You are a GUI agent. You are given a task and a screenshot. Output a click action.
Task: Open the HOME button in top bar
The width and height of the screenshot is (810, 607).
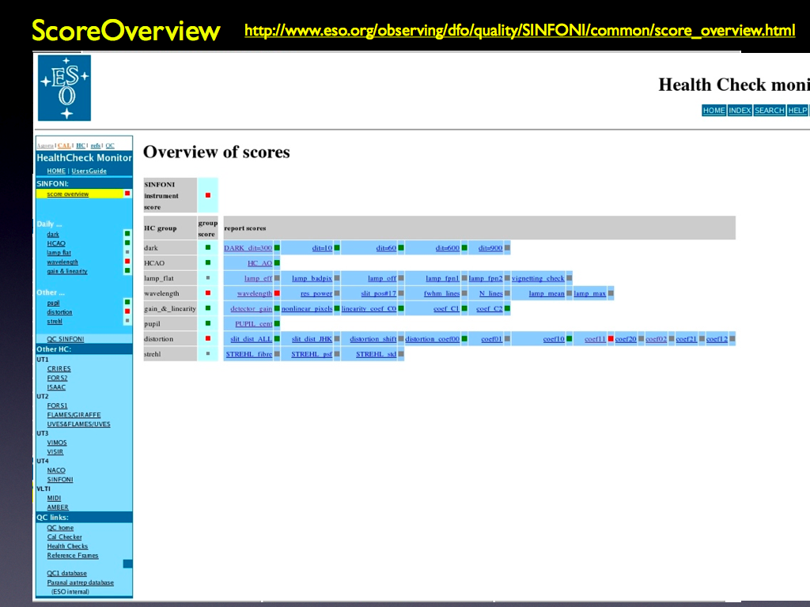coord(713,111)
